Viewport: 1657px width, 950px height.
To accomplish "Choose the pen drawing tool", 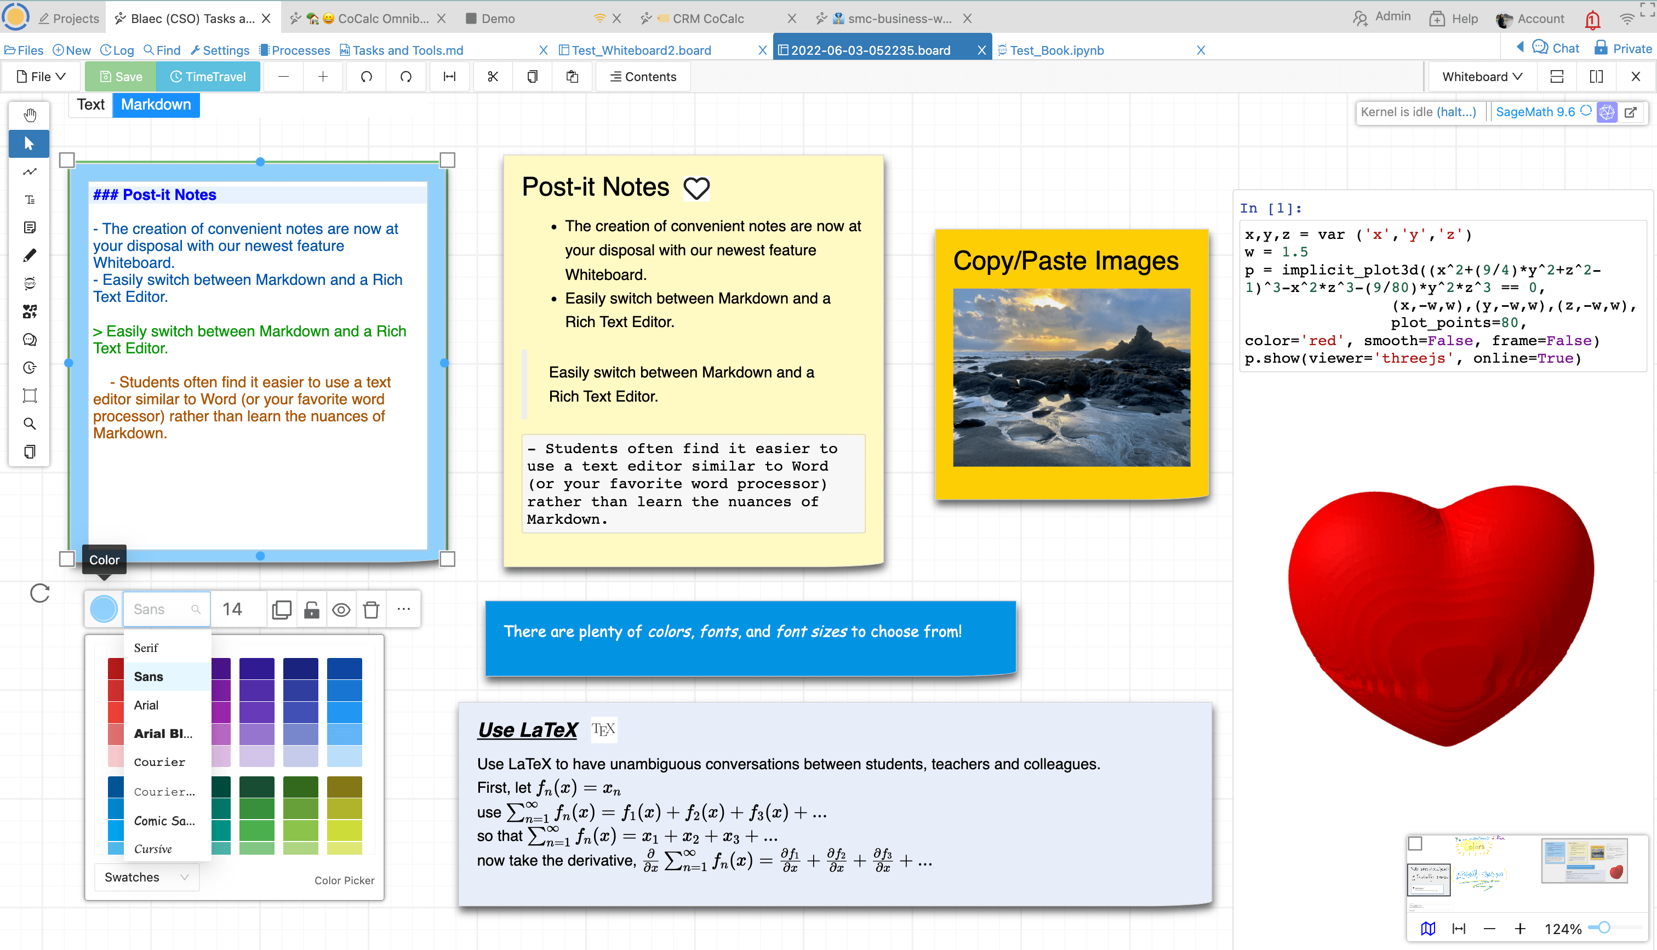I will (30, 255).
